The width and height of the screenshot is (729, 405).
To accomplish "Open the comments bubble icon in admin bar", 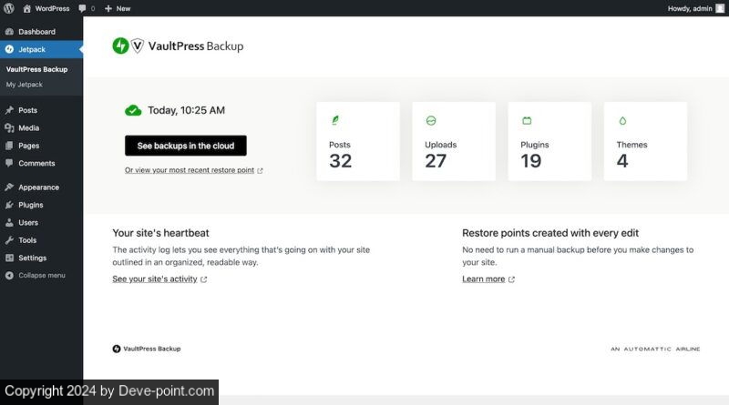I will pyautogui.click(x=84, y=8).
